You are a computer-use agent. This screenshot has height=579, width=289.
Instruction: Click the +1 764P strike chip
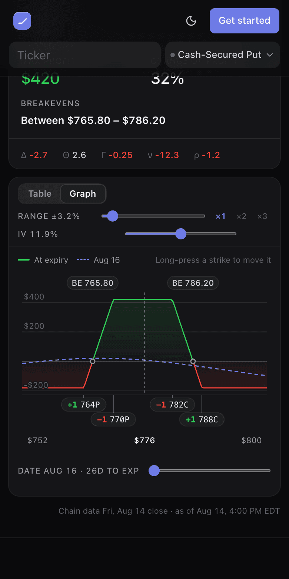point(84,405)
